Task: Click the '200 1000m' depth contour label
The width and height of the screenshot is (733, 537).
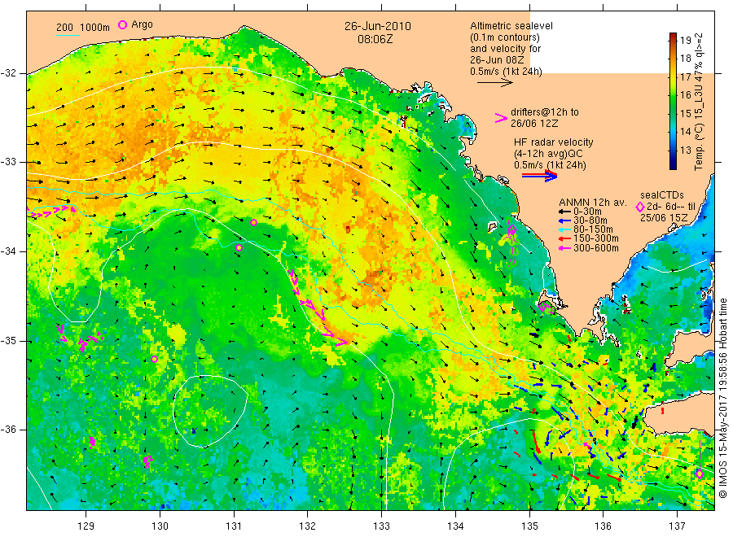Action: (83, 28)
